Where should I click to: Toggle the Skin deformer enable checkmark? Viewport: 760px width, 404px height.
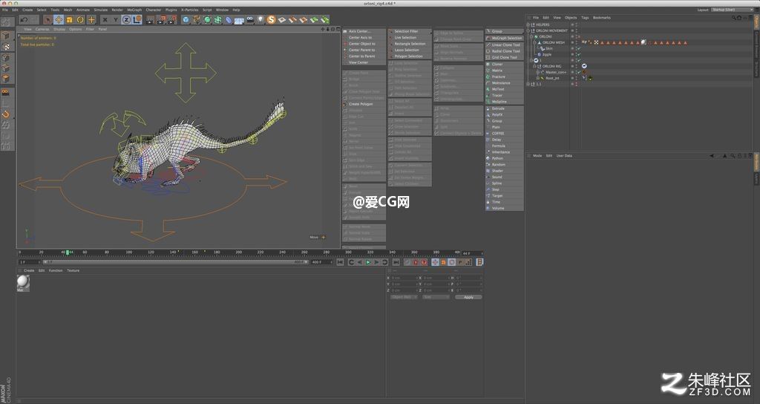click(x=579, y=48)
